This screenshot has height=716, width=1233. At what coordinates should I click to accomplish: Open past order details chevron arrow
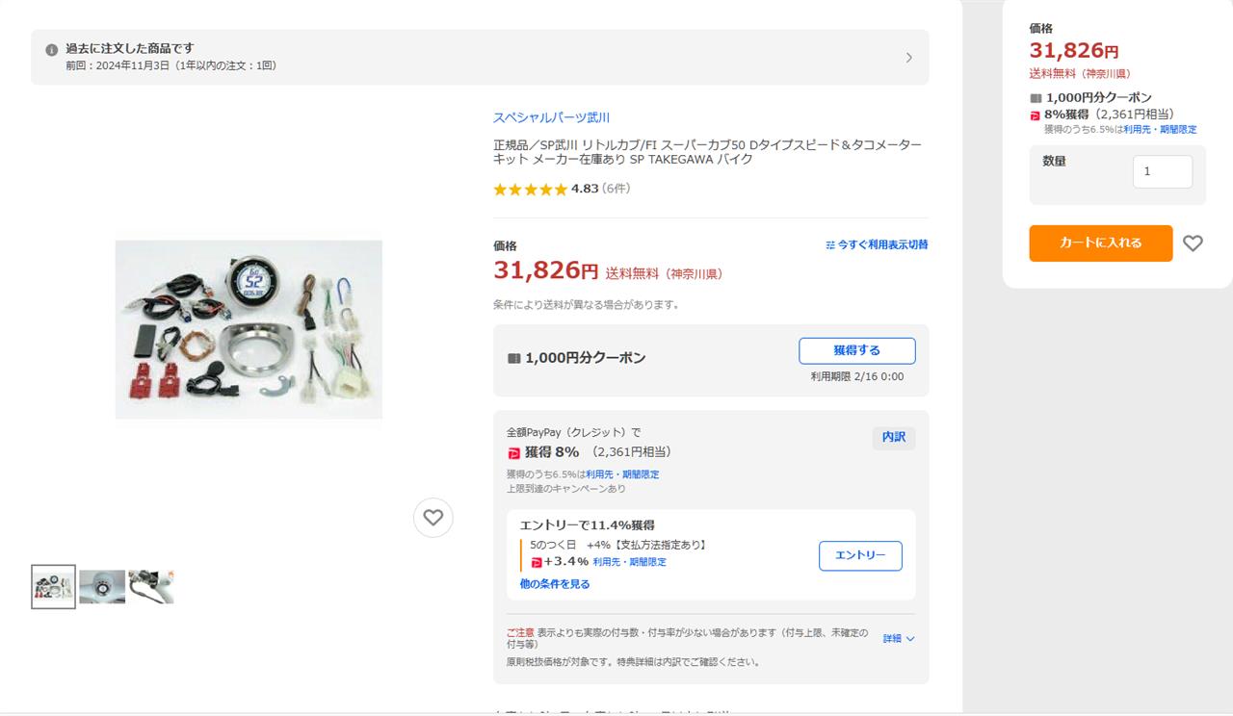[908, 58]
